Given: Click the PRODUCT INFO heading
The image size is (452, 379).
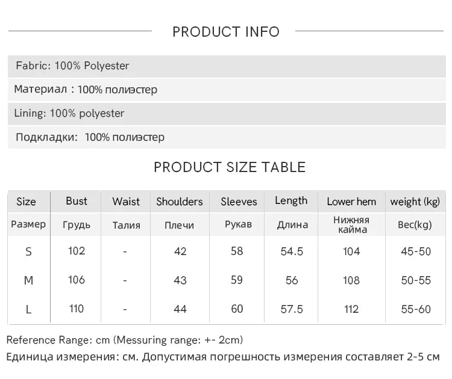Looking at the screenshot, I should pos(226,32).
